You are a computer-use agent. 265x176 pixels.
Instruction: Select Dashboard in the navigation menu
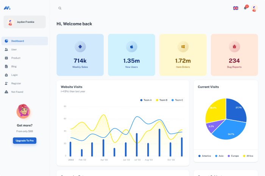point(25,41)
